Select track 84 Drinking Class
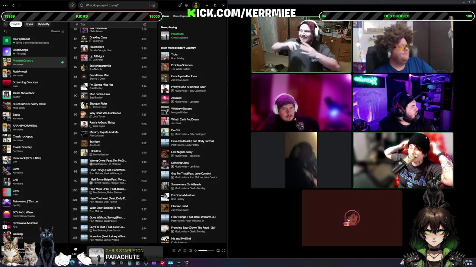Image resolution: width=476 pixels, height=267 pixels. tap(113, 39)
